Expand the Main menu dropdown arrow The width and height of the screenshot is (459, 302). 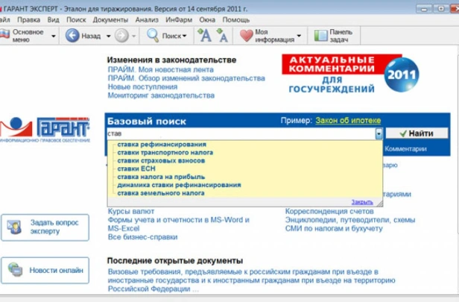[54, 36]
